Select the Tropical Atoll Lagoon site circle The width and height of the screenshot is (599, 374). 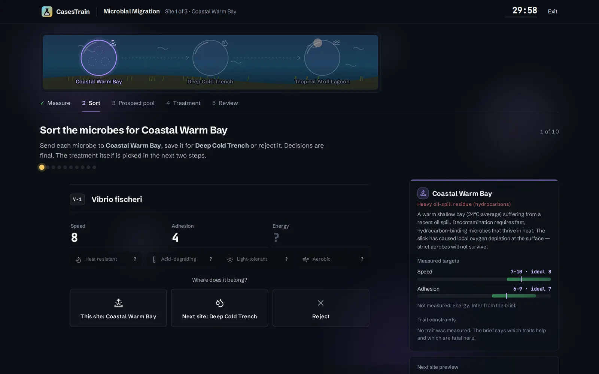point(322,58)
